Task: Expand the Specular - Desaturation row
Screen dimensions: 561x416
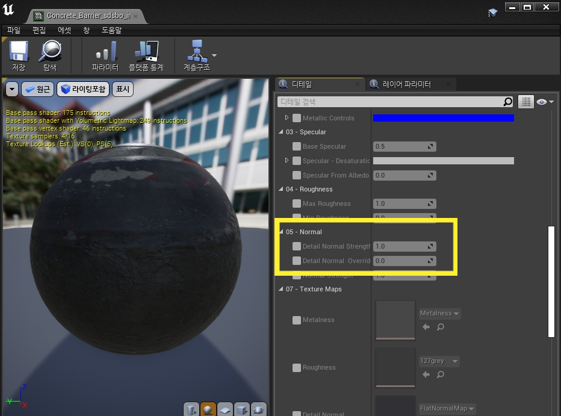Action: coord(287,160)
